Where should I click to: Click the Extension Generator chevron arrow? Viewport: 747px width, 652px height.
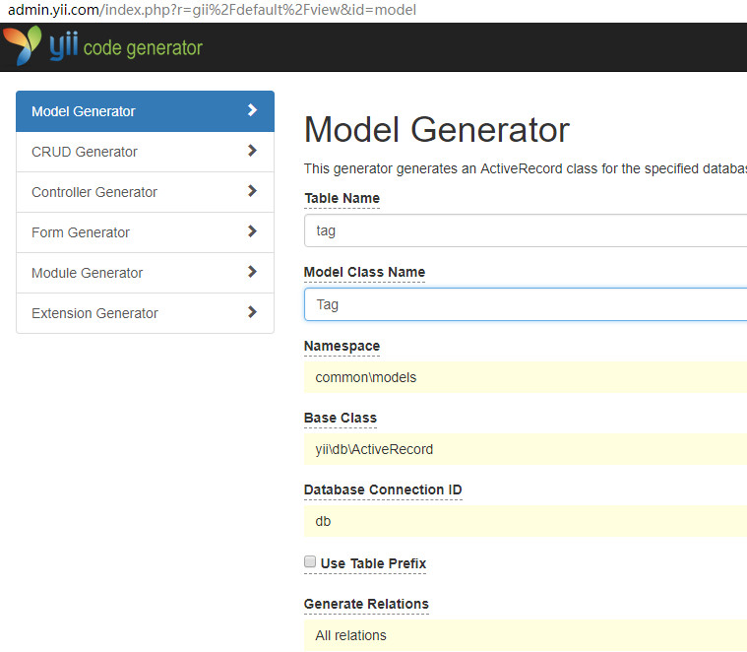253,312
